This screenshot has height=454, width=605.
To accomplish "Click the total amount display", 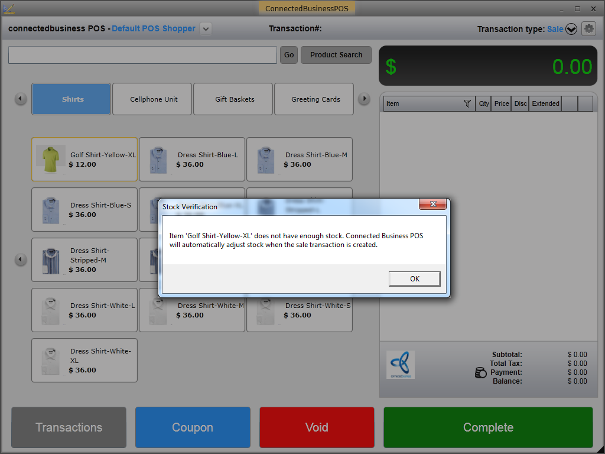I will click(x=488, y=66).
